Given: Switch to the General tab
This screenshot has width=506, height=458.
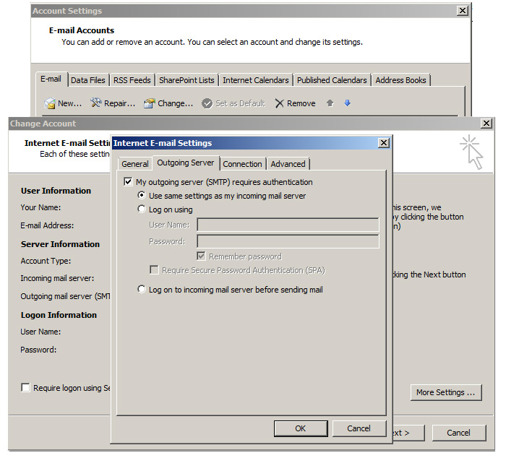Looking at the screenshot, I should pyautogui.click(x=134, y=164).
